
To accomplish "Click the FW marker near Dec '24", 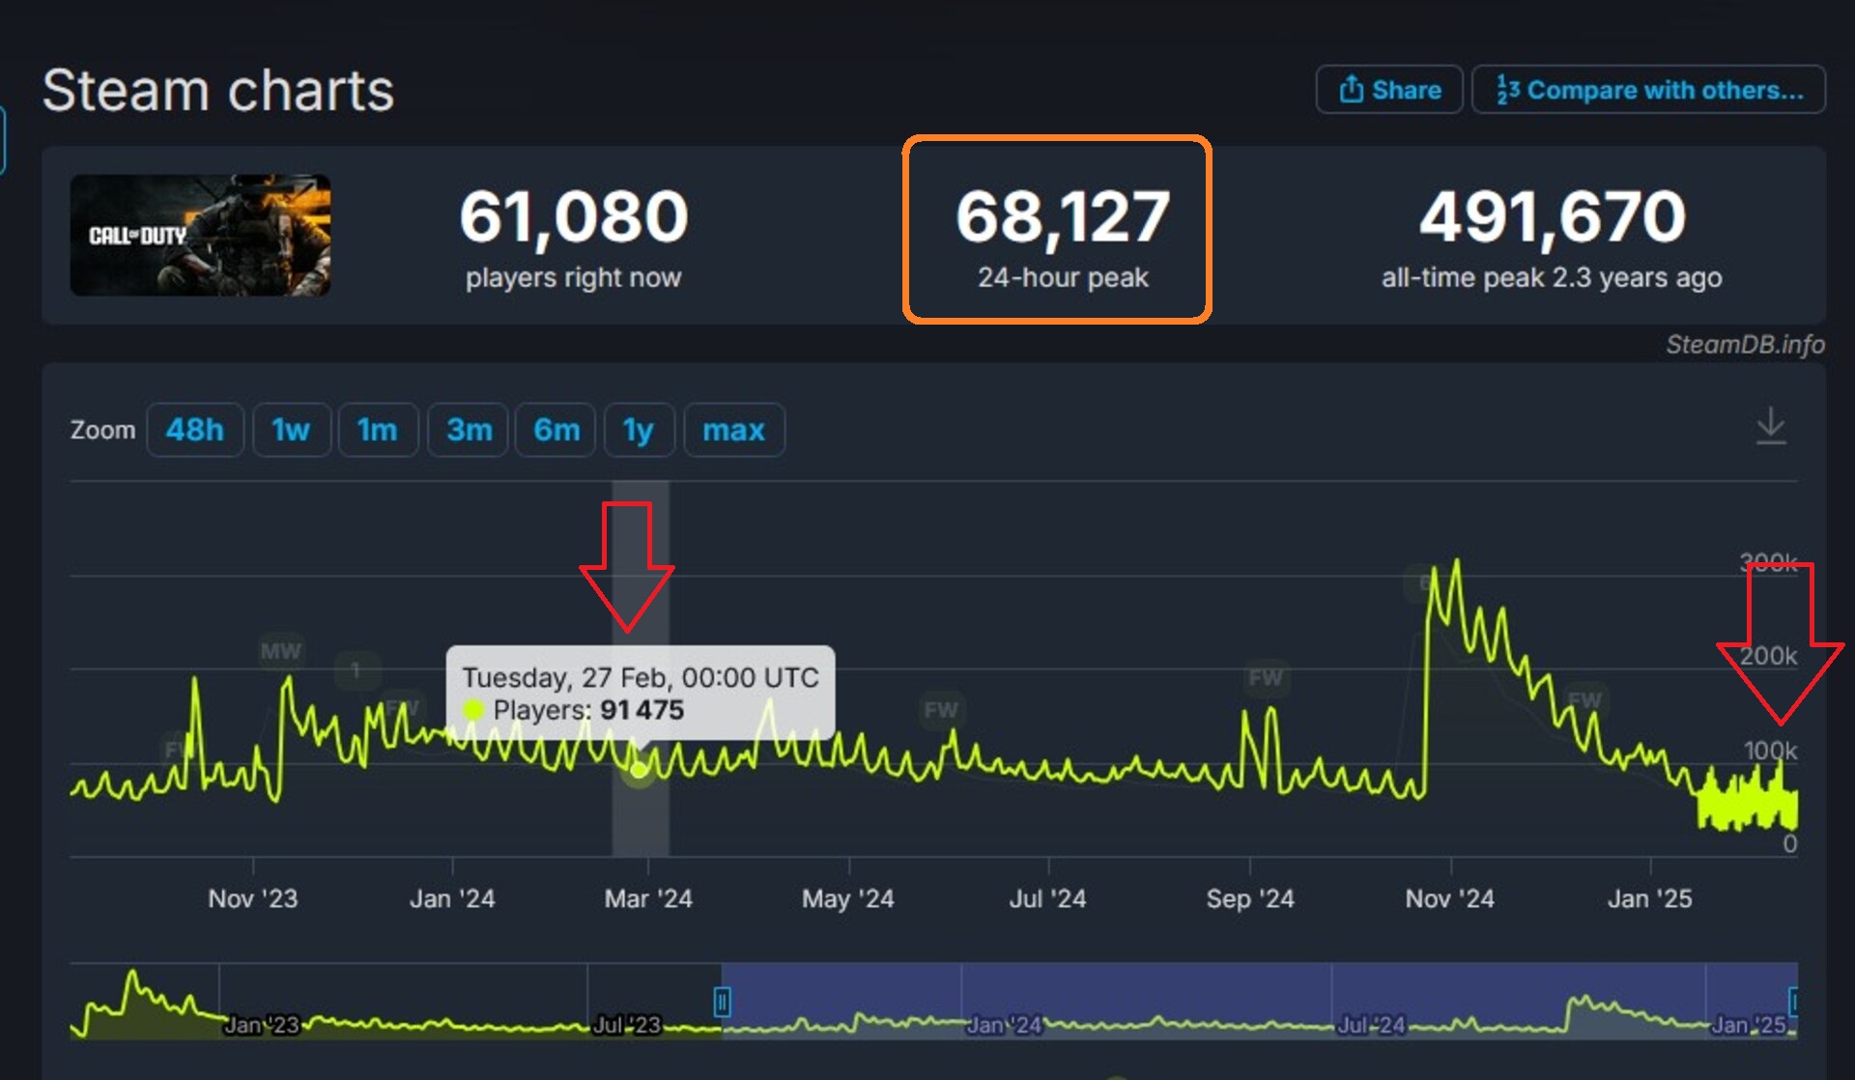I will pos(1584,699).
